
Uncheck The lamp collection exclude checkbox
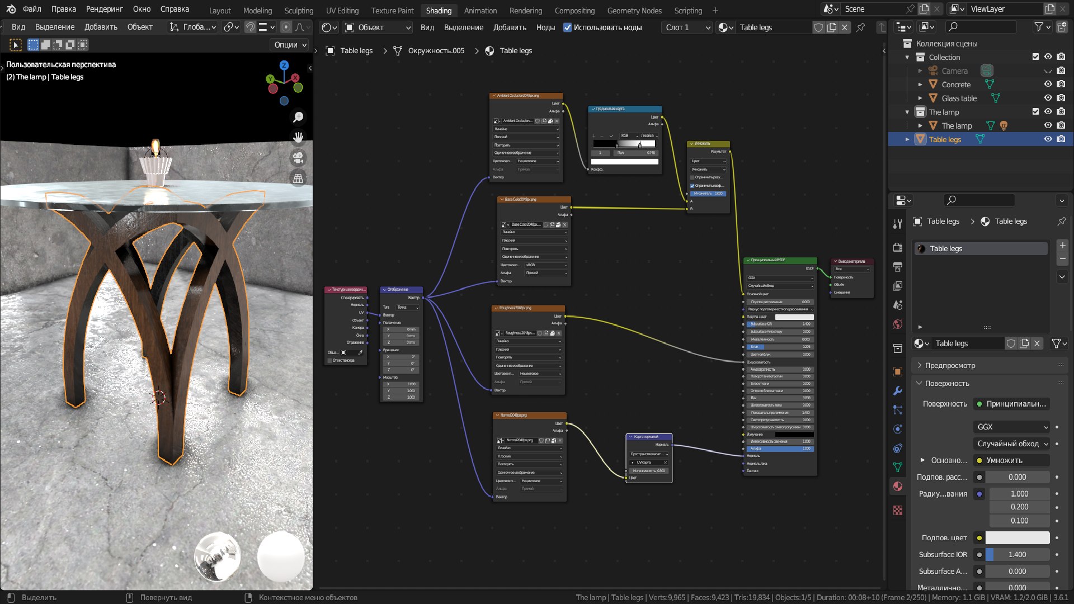pos(1035,112)
